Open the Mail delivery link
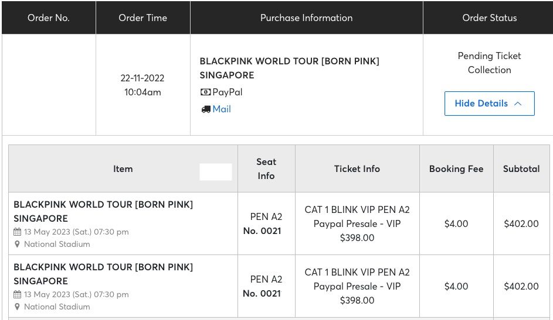Viewport: 553px width, 320px height. (222, 109)
